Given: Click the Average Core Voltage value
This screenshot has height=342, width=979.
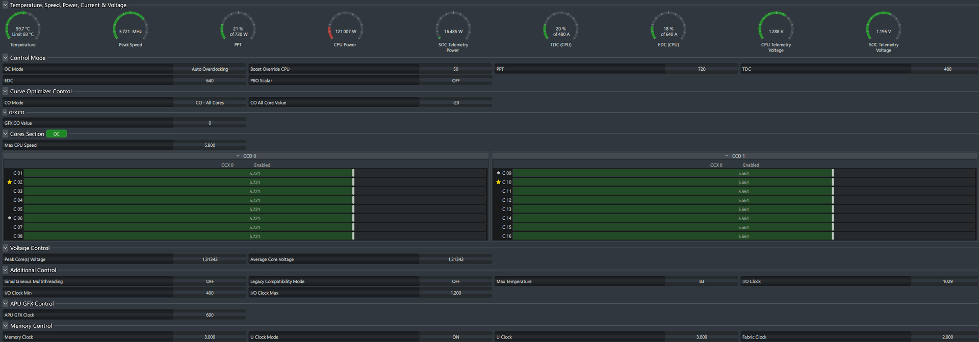Looking at the screenshot, I should point(456,259).
